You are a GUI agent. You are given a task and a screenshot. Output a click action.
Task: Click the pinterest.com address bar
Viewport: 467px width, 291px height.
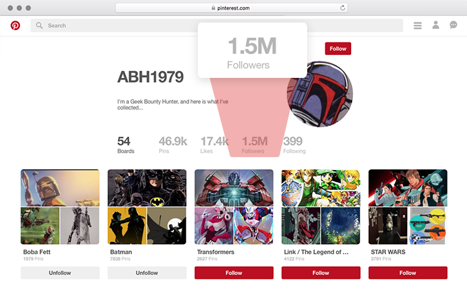(x=231, y=8)
